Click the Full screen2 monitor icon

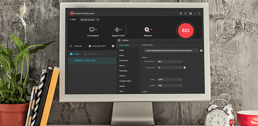point(92,29)
